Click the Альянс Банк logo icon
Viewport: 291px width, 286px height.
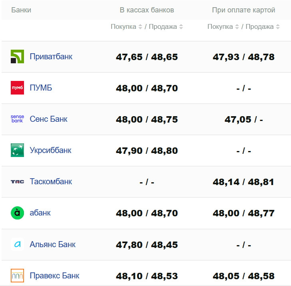(x=17, y=244)
